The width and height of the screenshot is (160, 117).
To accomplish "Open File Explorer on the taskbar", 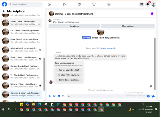I will (34, 105).
